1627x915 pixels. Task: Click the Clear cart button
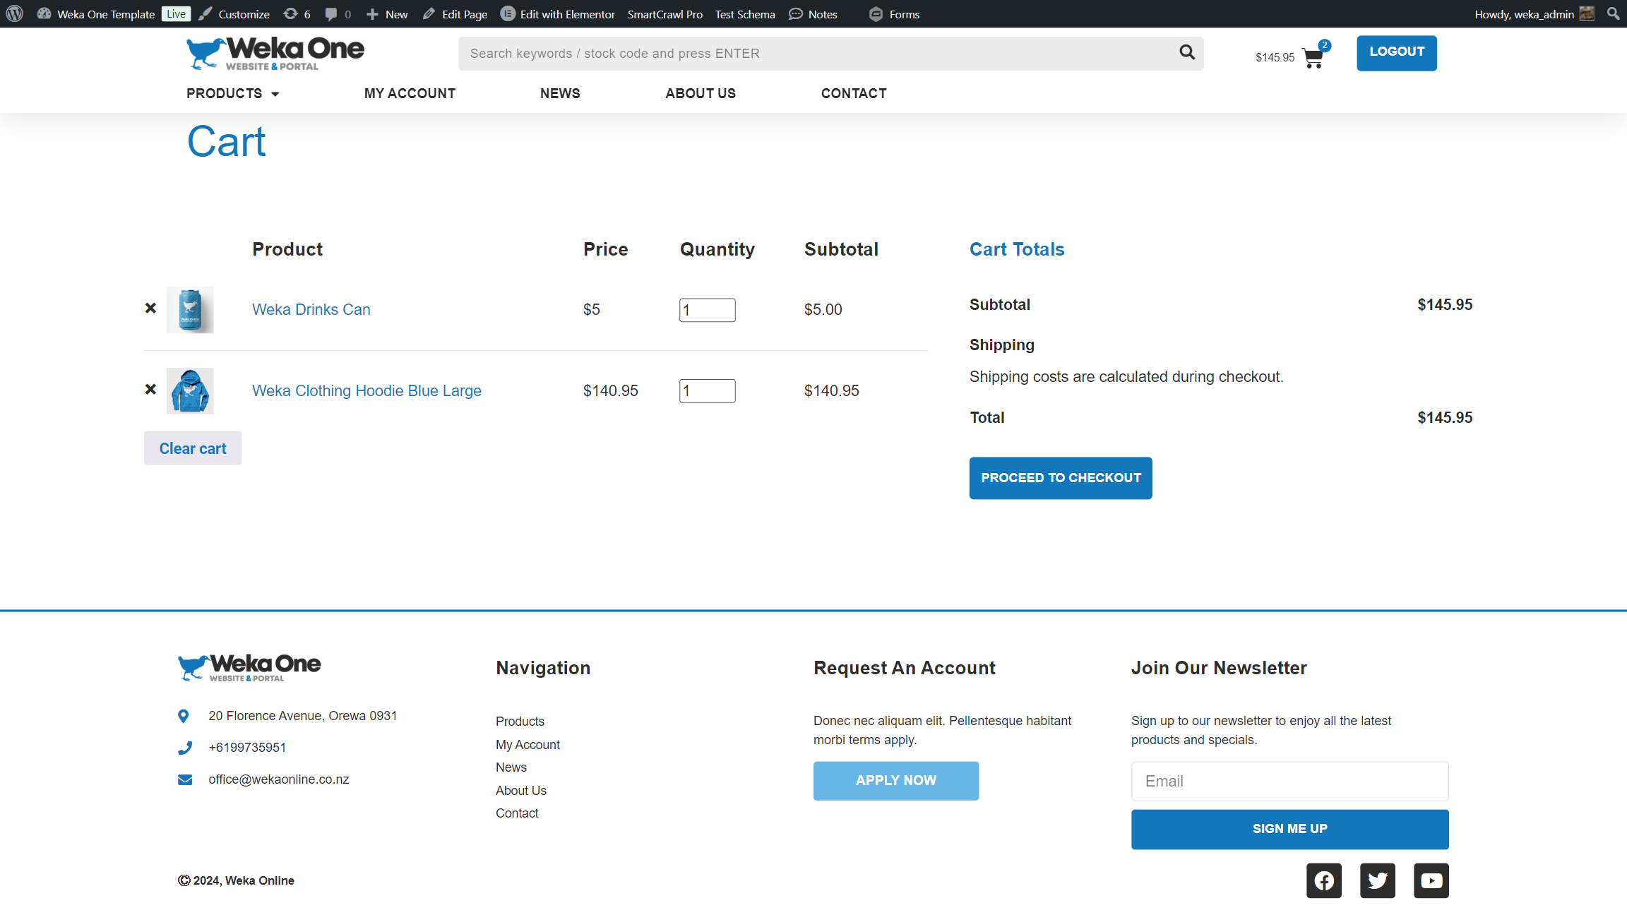[193, 448]
